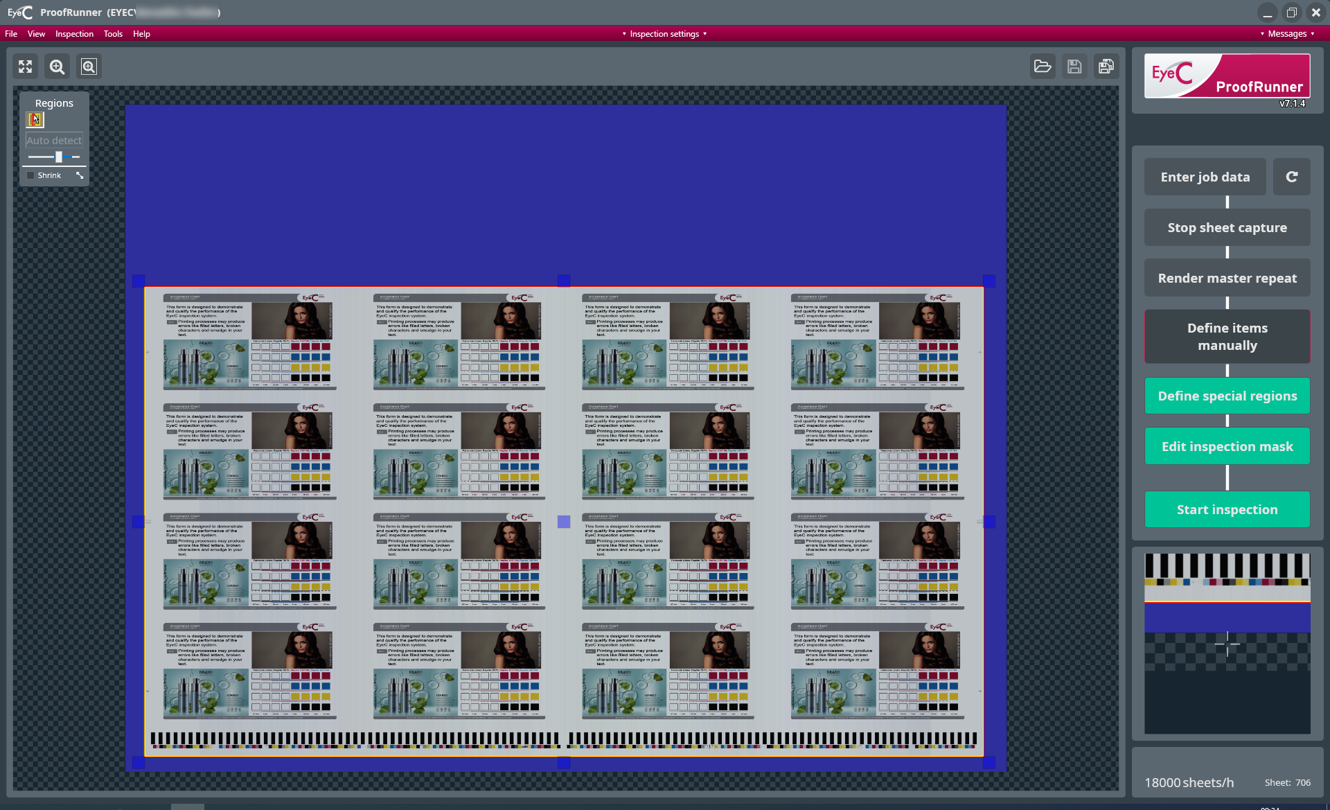Click the fit-to-screen expand arrows icon
This screenshot has width=1330, height=810.
click(26, 67)
